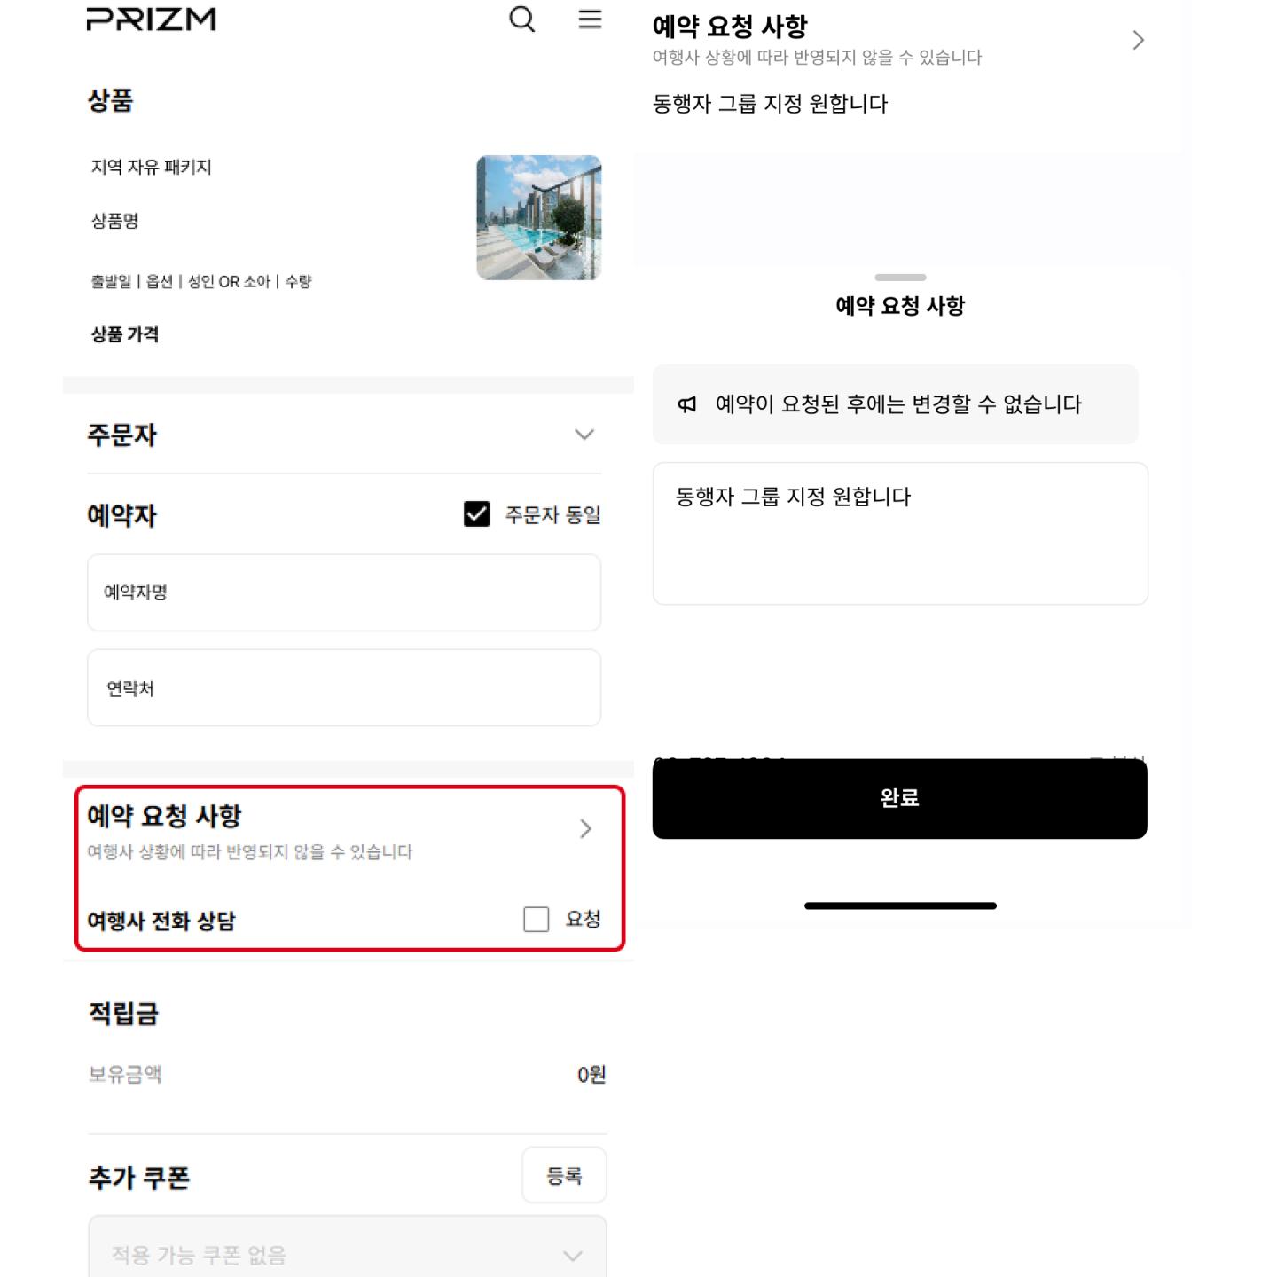The width and height of the screenshot is (1277, 1277).
Task: Open 예약 요청 사항 arrow in left panel
Action: [585, 828]
